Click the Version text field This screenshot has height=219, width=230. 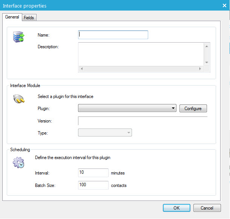point(143,121)
